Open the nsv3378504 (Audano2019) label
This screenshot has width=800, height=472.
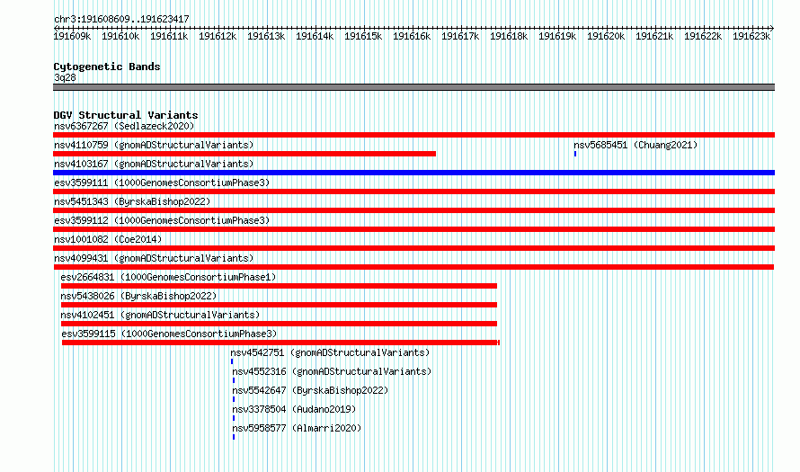click(294, 409)
